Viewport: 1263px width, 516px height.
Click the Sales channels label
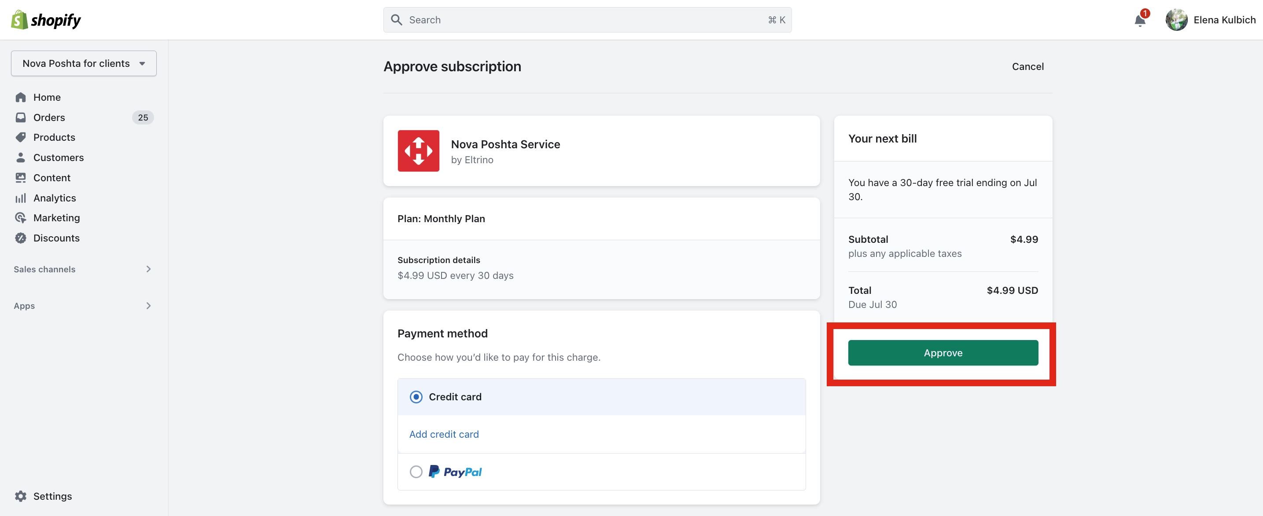(x=44, y=269)
